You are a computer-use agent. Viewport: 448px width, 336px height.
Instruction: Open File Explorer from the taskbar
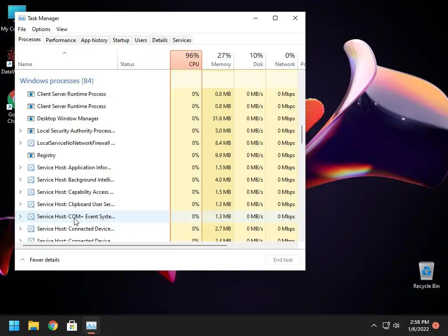point(33,325)
